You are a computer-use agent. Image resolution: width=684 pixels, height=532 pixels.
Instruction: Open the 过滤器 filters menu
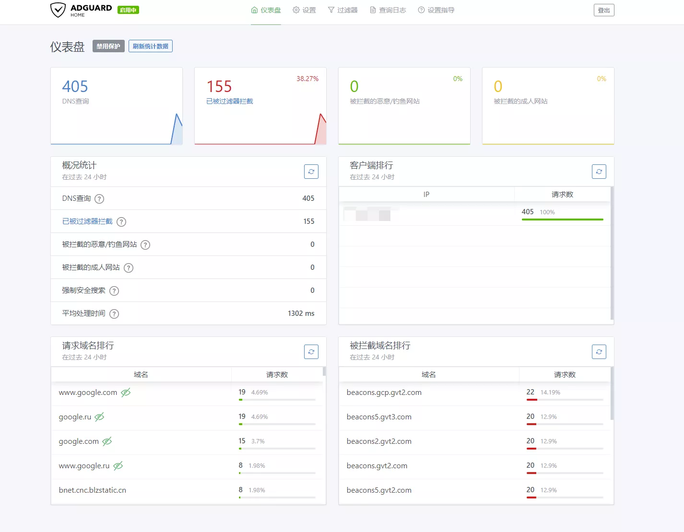(343, 10)
